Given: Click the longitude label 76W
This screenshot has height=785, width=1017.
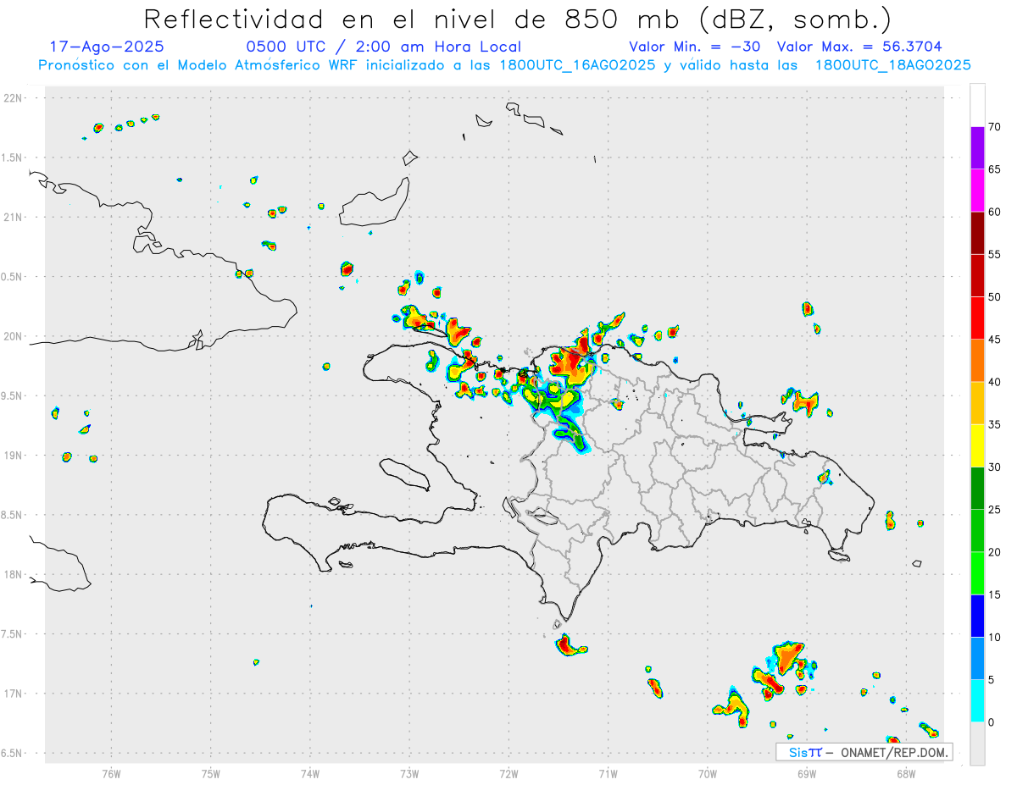Looking at the screenshot, I should pos(111,772).
